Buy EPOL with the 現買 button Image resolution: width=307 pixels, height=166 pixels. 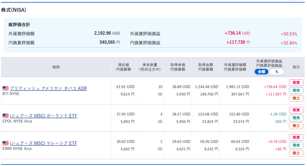point(296,110)
